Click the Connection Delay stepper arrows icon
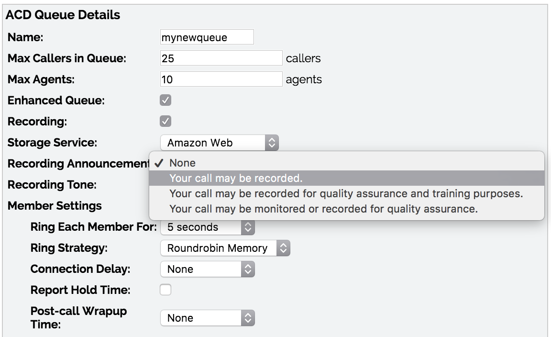The height and width of the screenshot is (337, 551). (248, 269)
